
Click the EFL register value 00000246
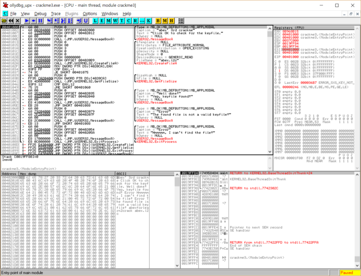[x=290, y=87]
